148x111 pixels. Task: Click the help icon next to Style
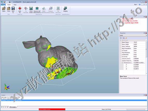pyautogui.click(x=140, y=4)
